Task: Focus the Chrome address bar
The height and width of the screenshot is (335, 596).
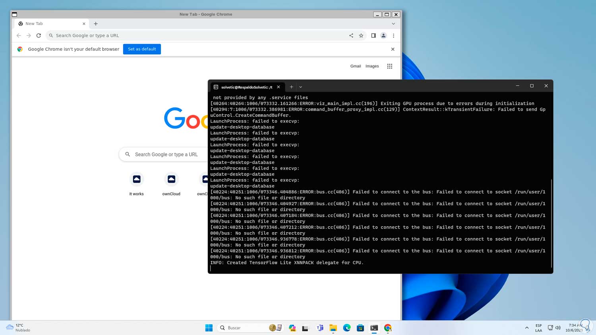Action: (199, 36)
